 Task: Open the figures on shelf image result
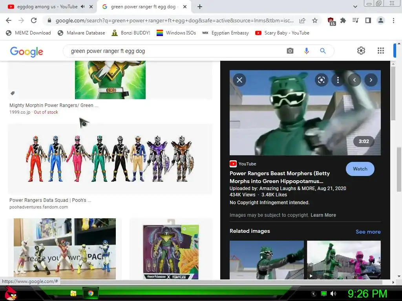pyautogui.click(x=65, y=249)
